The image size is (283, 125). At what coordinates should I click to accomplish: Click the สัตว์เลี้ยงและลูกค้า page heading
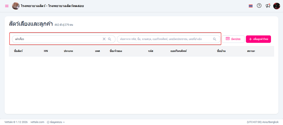(31, 24)
